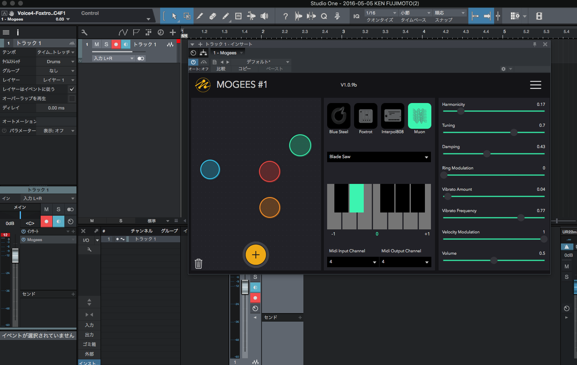Image resolution: width=577 pixels, height=365 pixels.
Task: Open the 外部 mixer tab
Action: coord(89,354)
